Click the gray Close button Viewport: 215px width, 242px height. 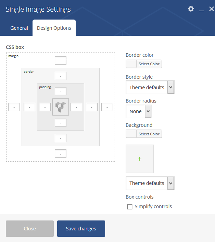coord(30,229)
